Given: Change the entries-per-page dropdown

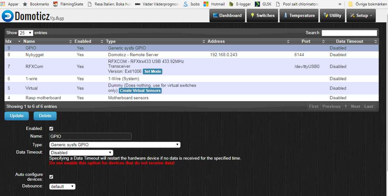Looking at the screenshot, I should [x=26, y=33].
